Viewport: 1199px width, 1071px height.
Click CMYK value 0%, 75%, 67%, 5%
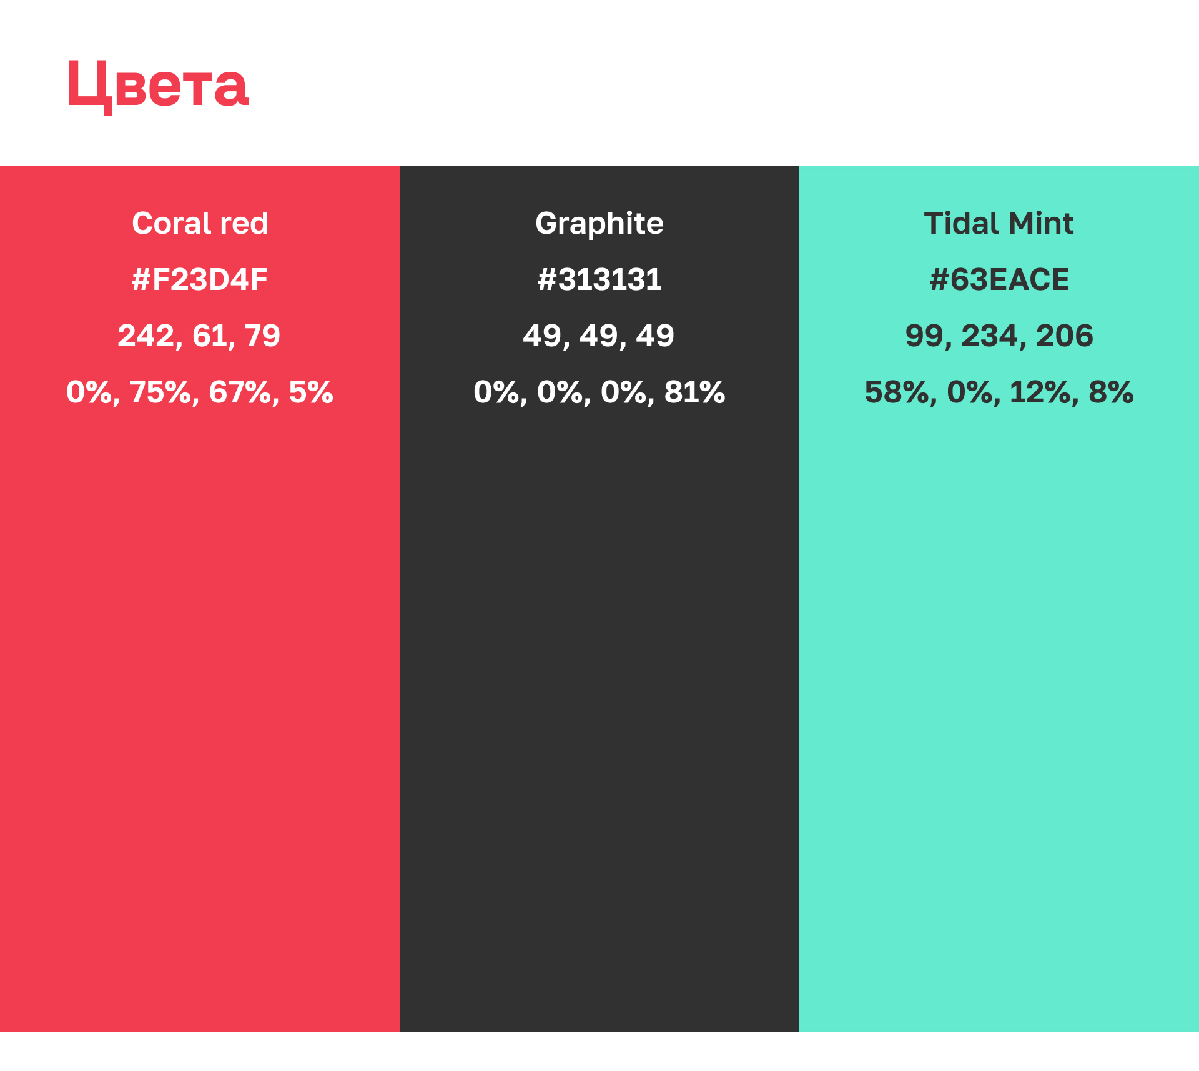pyautogui.click(x=200, y=392)
